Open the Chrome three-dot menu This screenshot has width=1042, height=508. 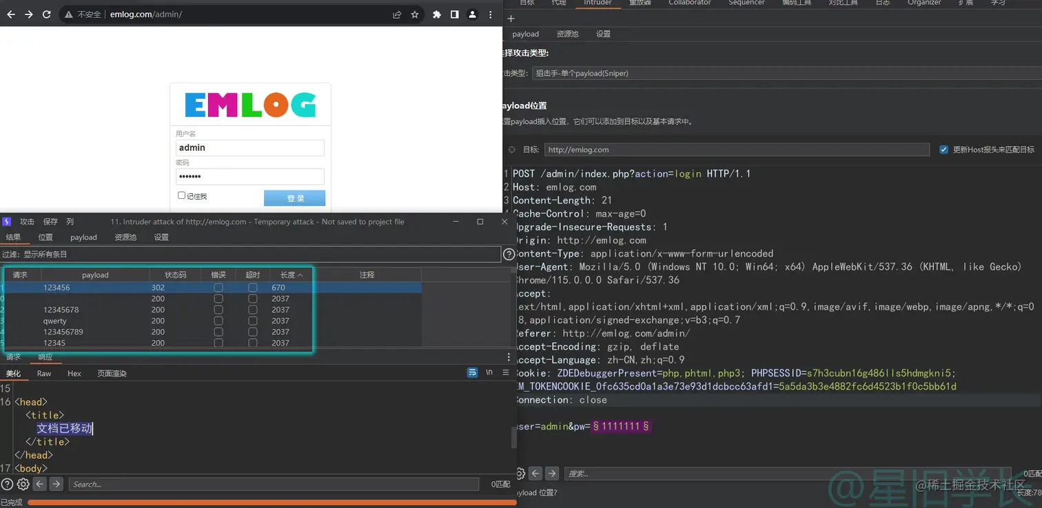[491, 14]
